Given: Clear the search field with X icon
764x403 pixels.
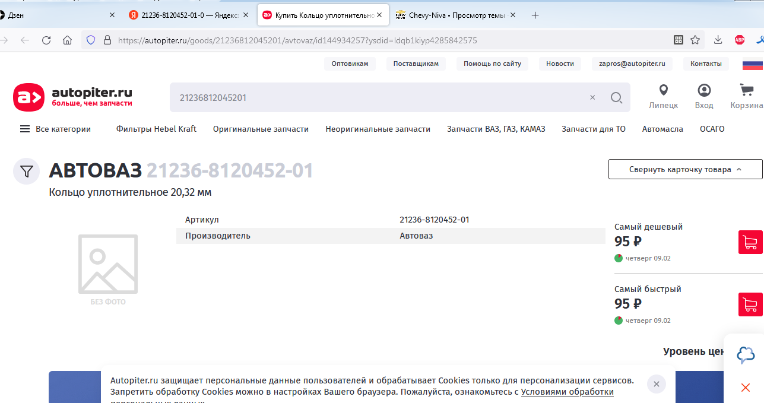Looking at the screenshot, I should point(592,97).
